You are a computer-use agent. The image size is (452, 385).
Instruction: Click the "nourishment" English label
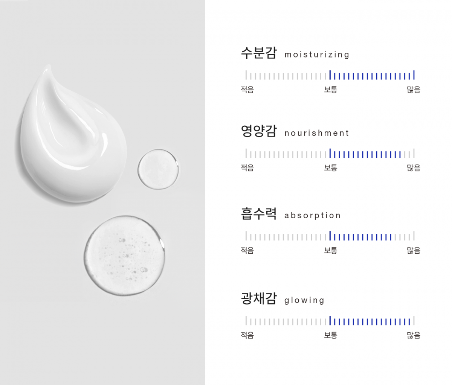coord(317,133)
